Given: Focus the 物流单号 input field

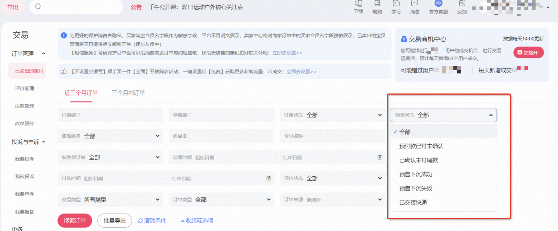Looking at the screenshot, I should pos(221,115).
